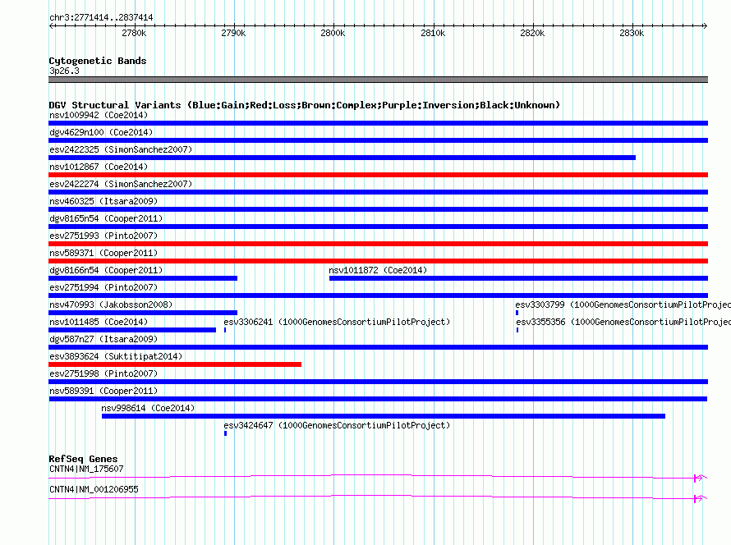The width and height of the screenshot is (731, 545).
Task: Open the esv2422325 (SimonSanchez2007) variant bar
Action: tap(343, 158)
